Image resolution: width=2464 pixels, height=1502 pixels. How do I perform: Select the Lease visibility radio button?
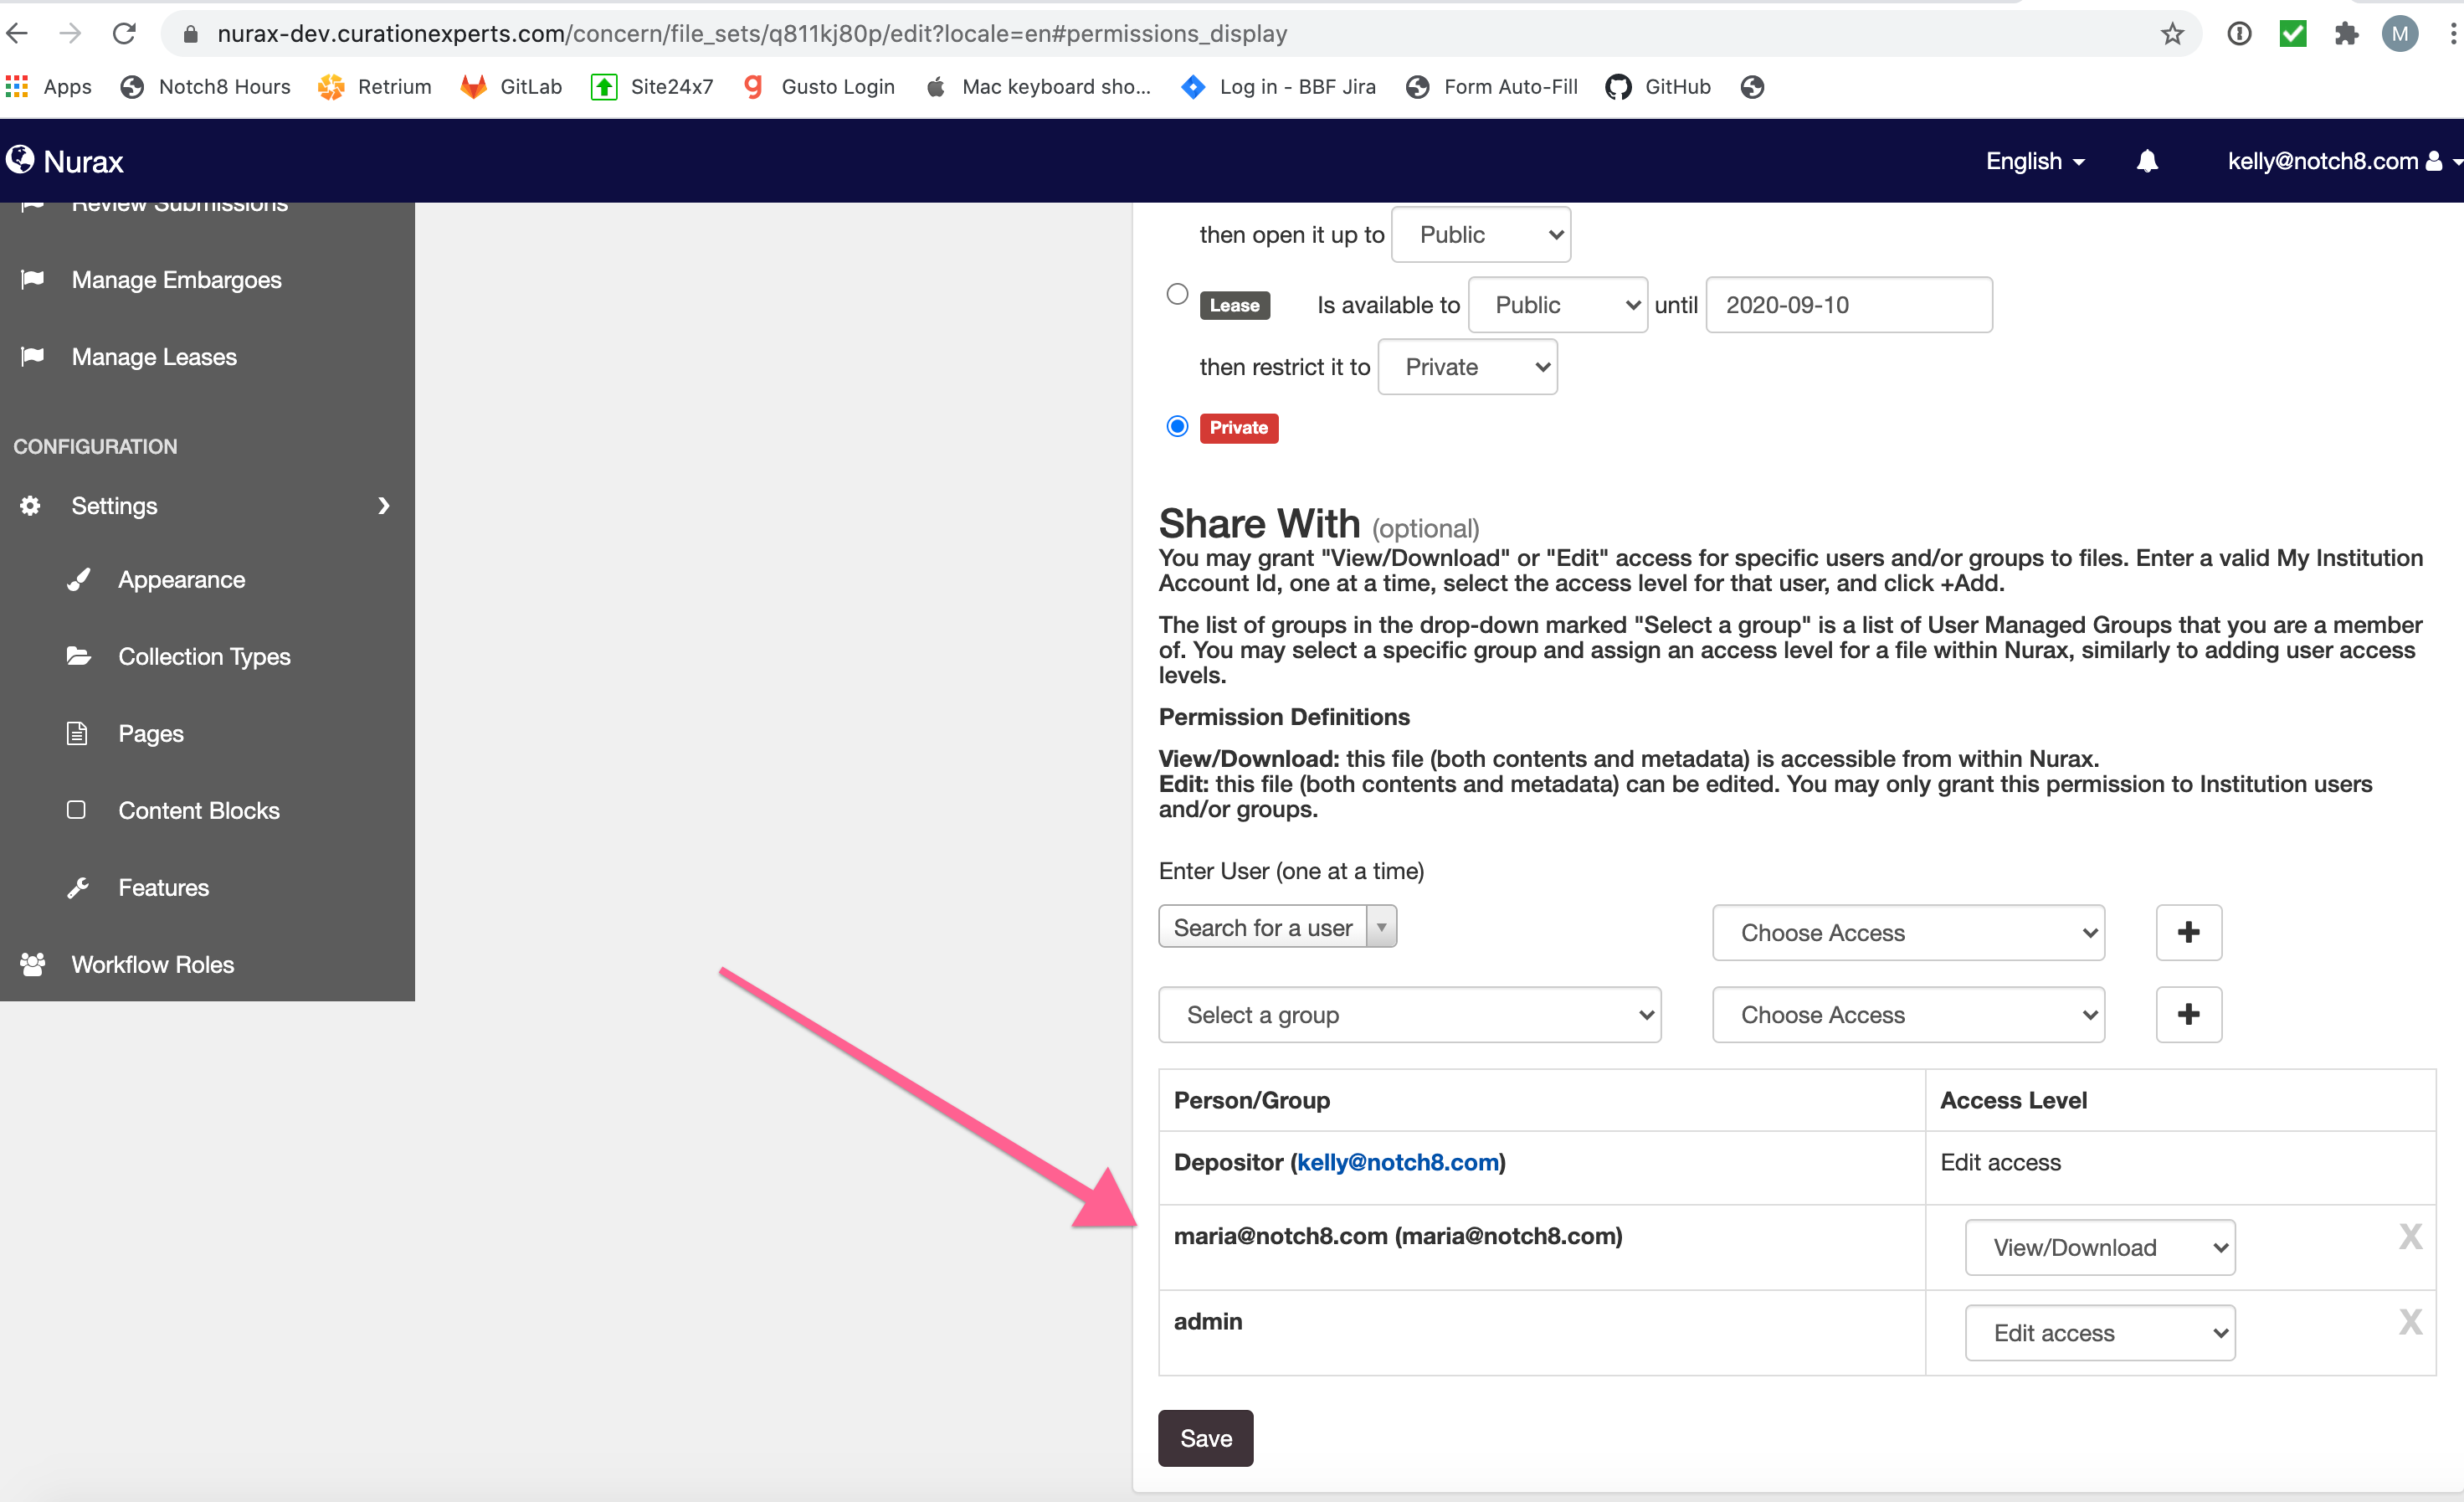point(1177,294)
